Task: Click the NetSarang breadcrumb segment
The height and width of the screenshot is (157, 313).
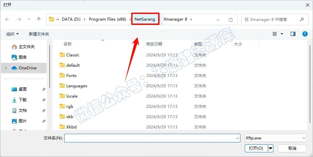Action: coord(145,19)
